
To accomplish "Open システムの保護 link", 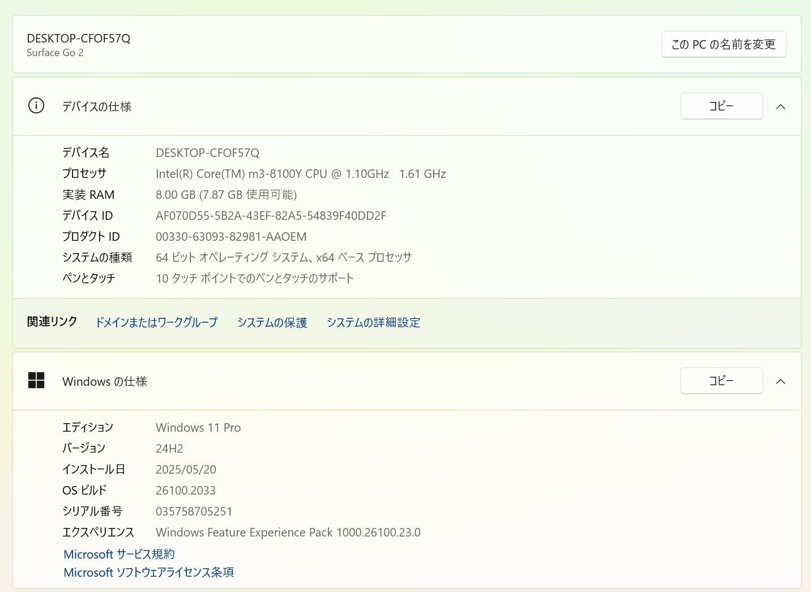I will point(272,322).
